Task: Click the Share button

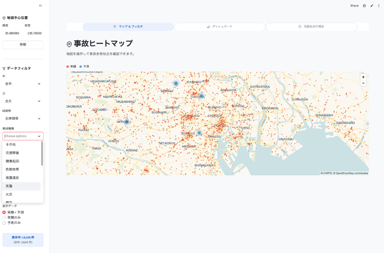Action: [x=354, y=6]
